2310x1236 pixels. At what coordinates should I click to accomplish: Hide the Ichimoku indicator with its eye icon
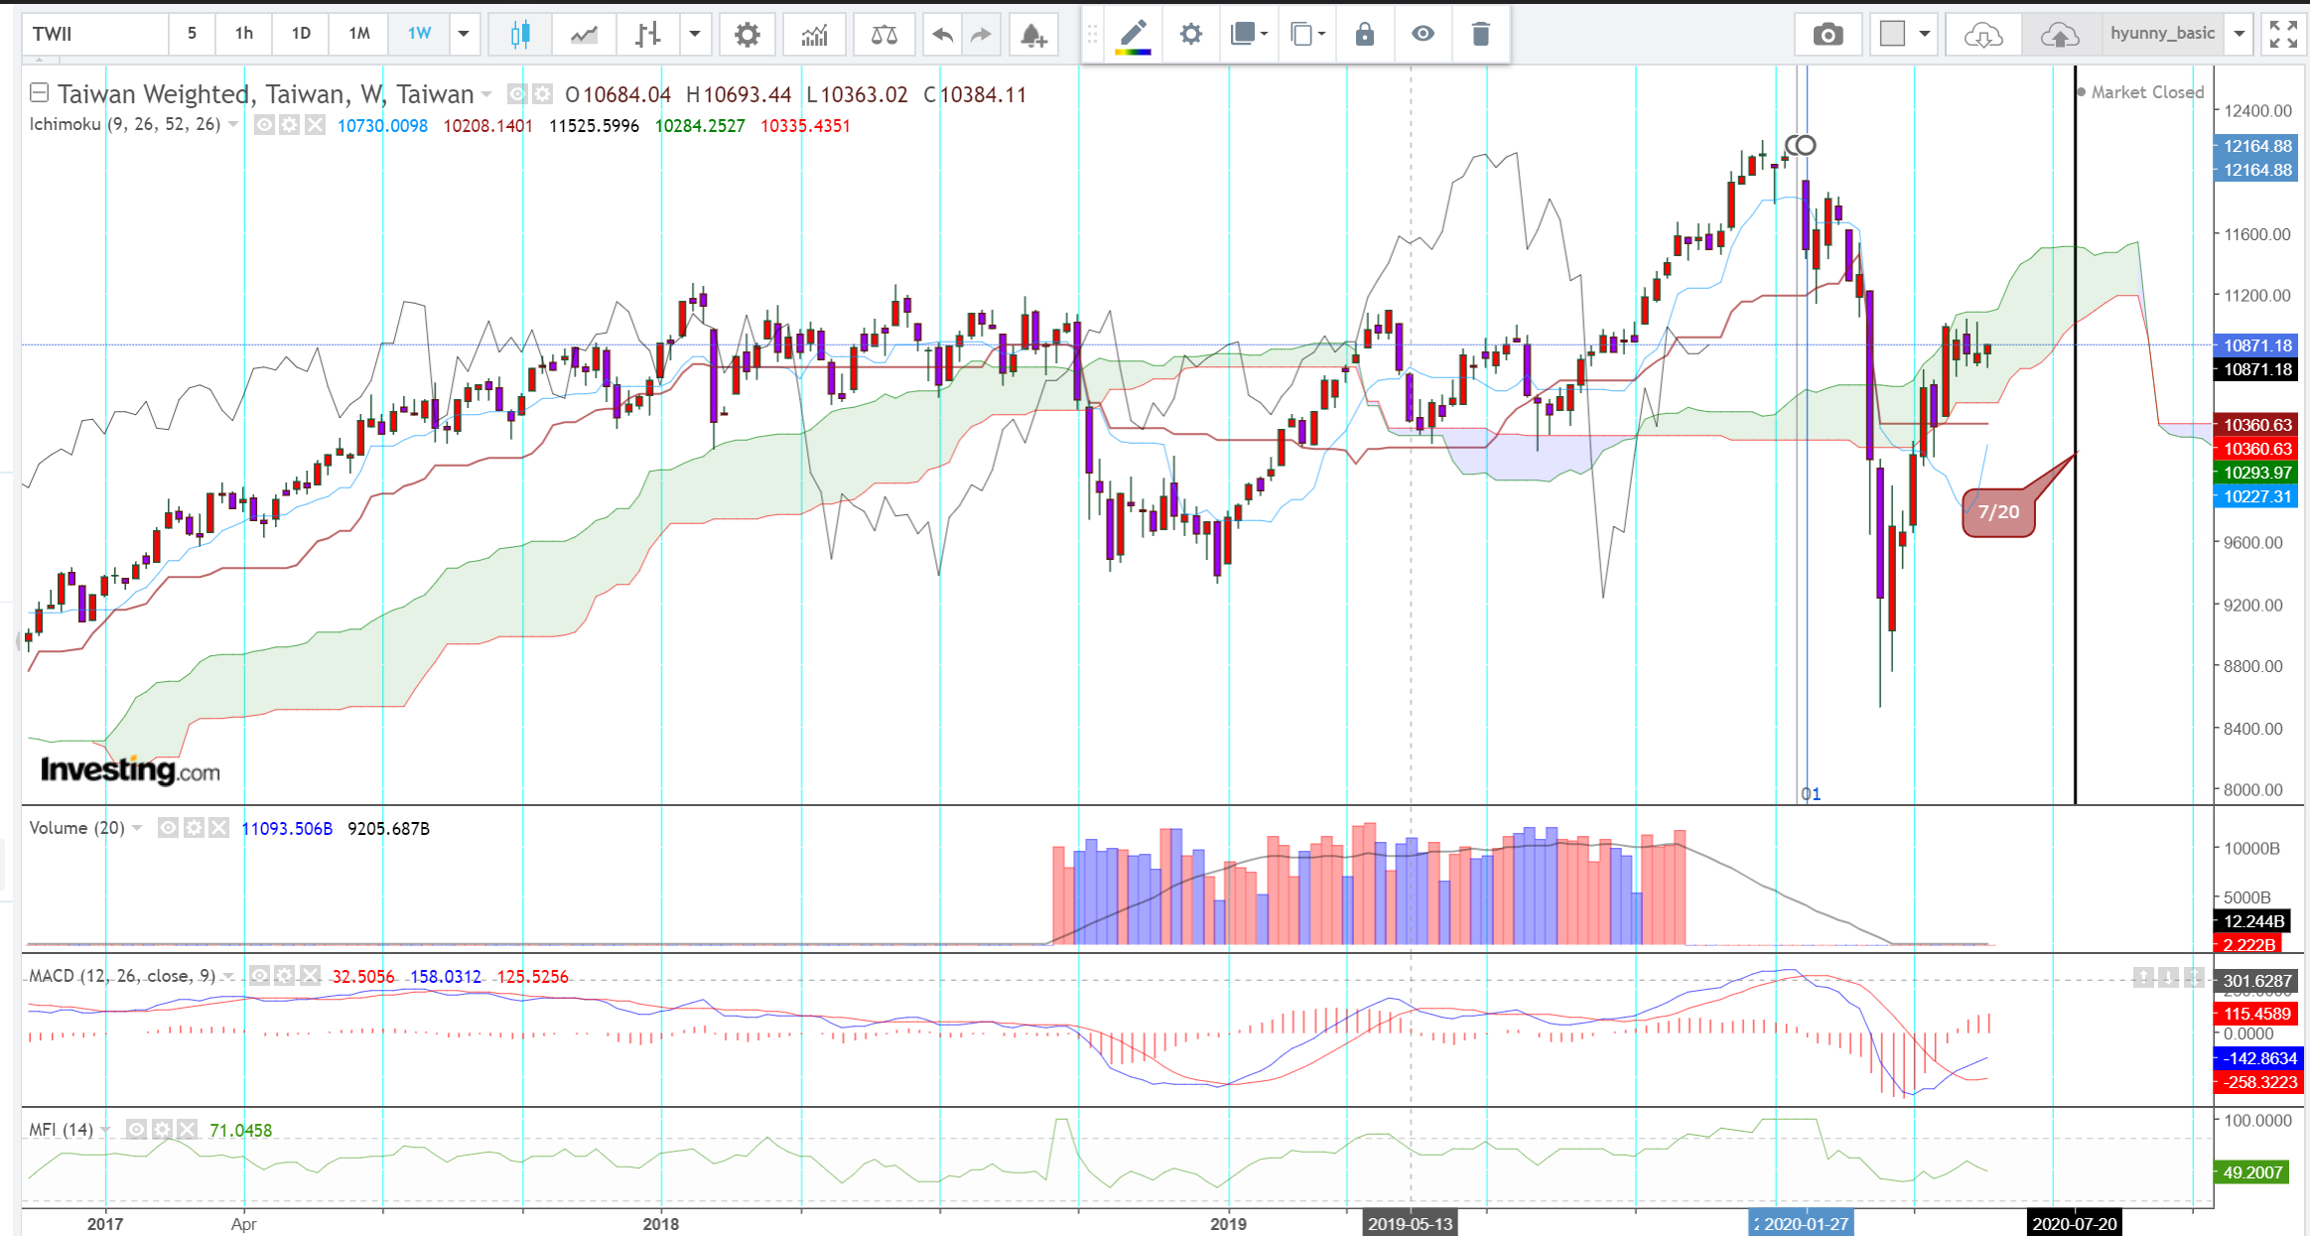click(264, 125)
